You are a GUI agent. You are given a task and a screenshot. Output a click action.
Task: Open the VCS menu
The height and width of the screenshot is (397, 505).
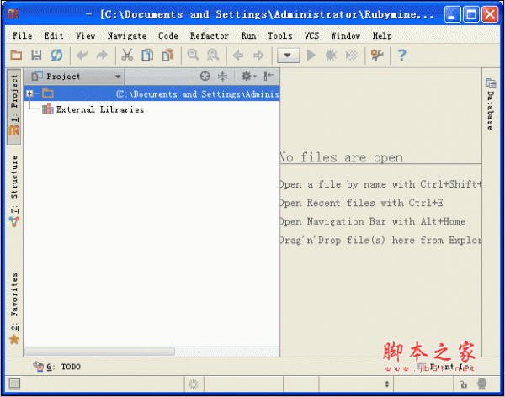tap(311, 36)
